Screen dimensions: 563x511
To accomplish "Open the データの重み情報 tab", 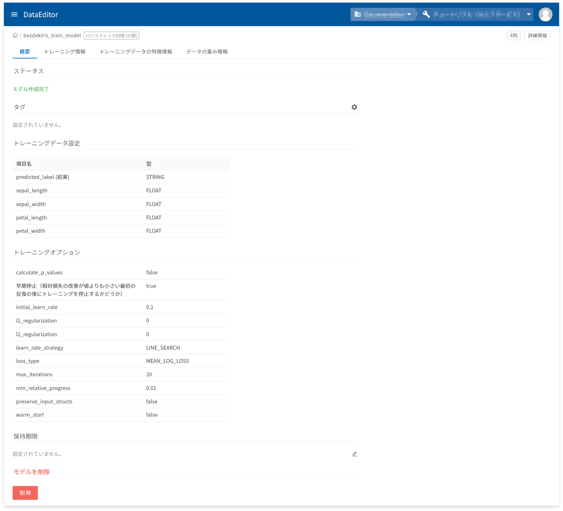I will click(207, 52).
